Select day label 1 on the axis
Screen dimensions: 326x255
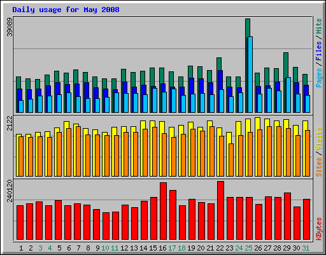pos(21,248)
